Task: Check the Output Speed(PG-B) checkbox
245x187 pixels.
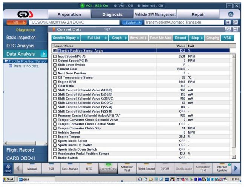Action: [55, 61]
